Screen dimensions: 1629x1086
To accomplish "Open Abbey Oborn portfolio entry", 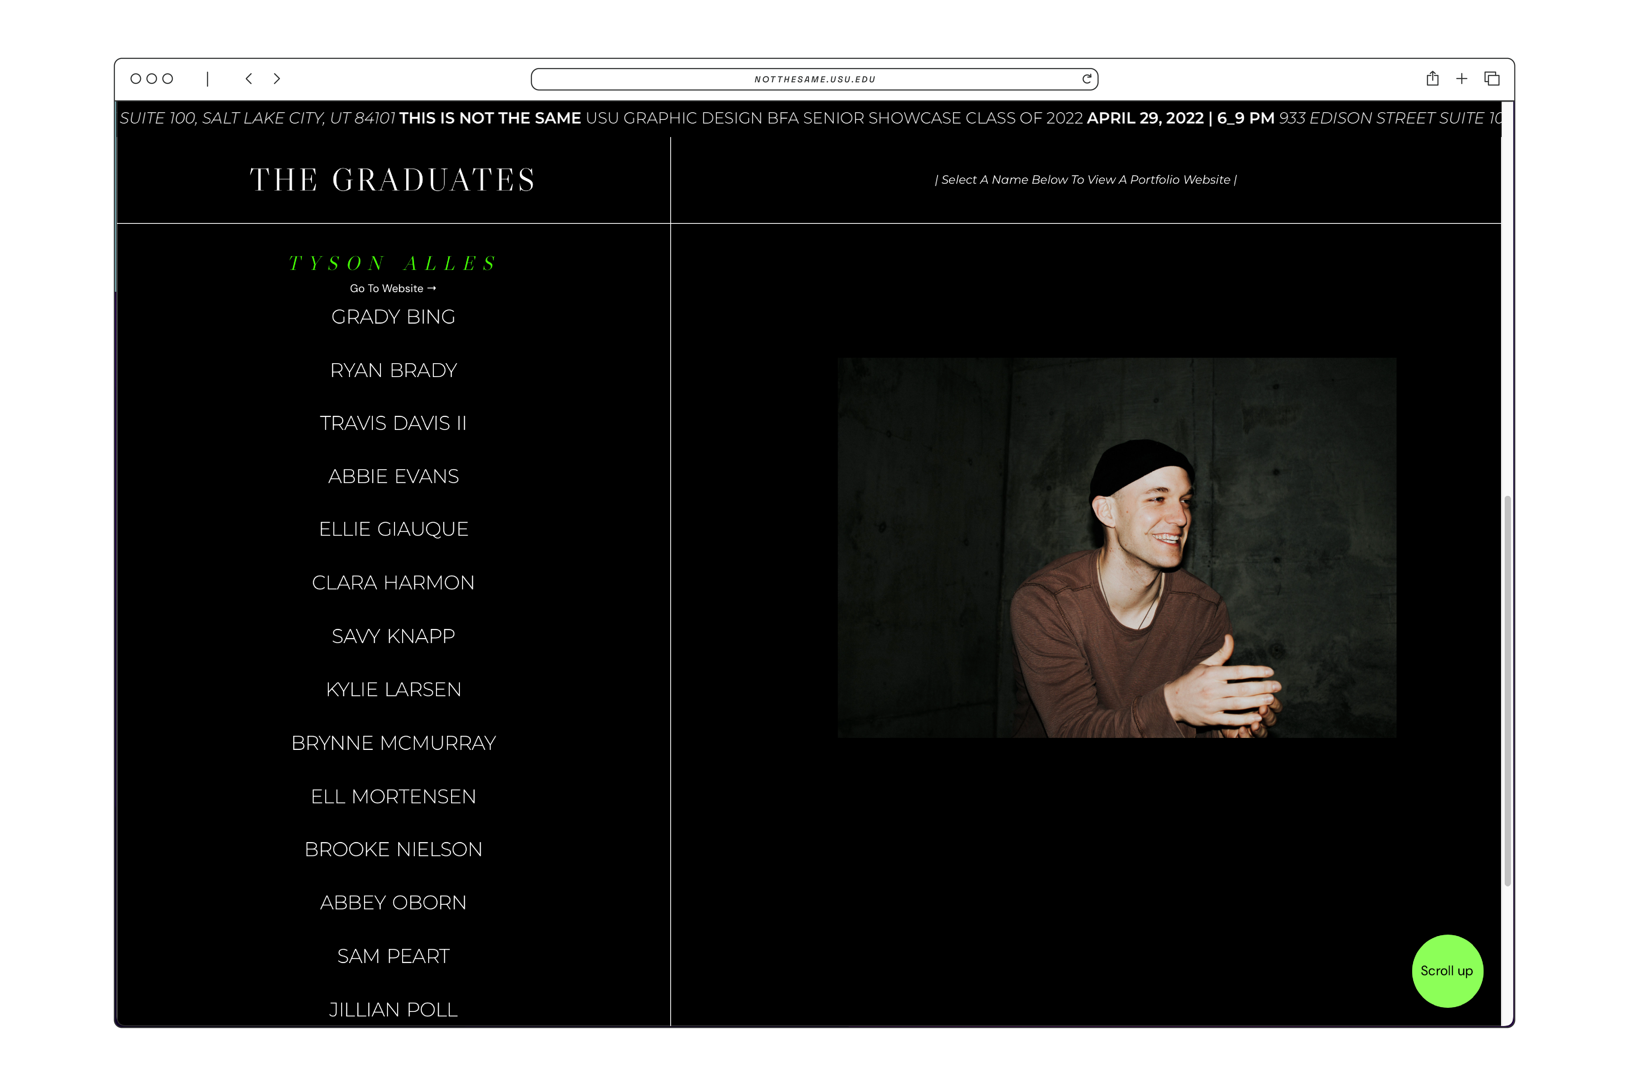I will point(394,903).
